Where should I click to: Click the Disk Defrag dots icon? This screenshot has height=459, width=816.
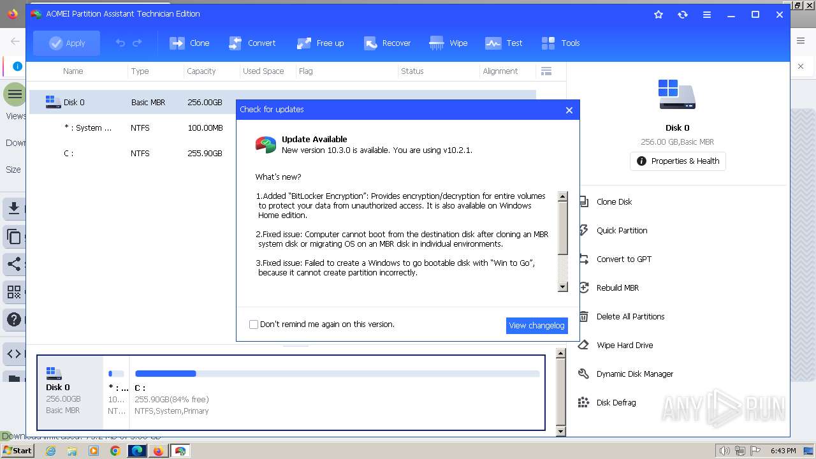click(583, 402)
